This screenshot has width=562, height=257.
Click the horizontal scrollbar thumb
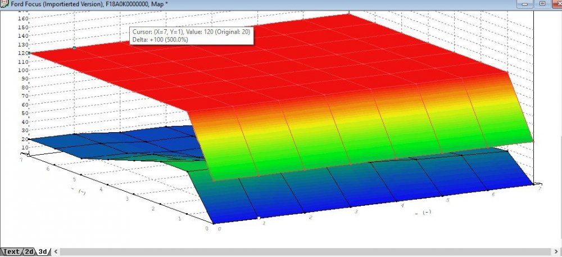pyautogui.click(x=305, y=251)
